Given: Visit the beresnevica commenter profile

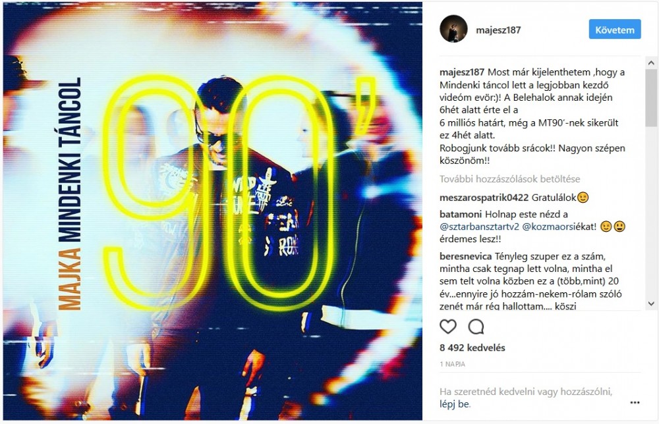Looking at the screenshot, I should [x=465, y=256].
